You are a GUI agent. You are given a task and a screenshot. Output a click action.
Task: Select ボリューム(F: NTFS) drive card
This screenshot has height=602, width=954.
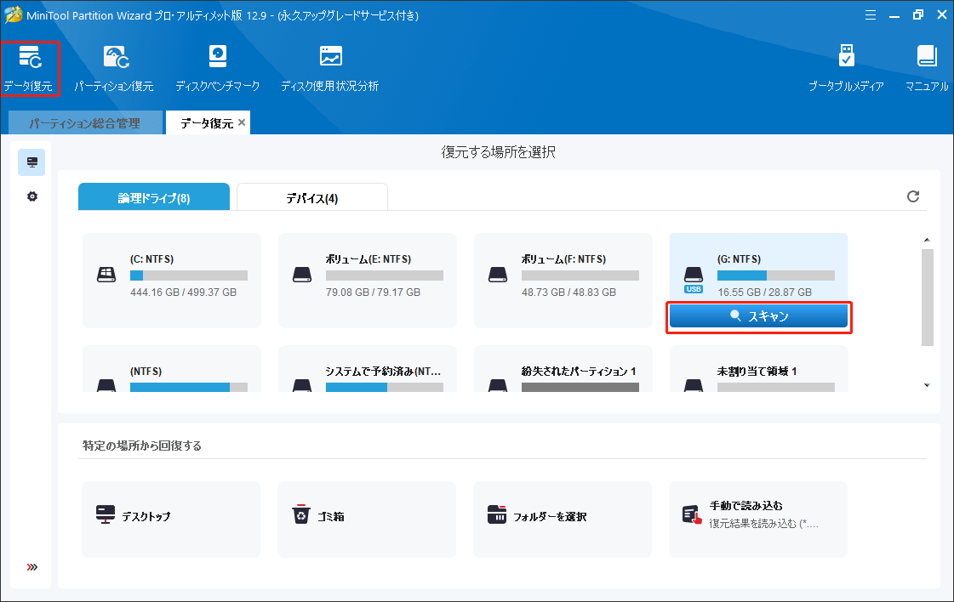[563, 281]
